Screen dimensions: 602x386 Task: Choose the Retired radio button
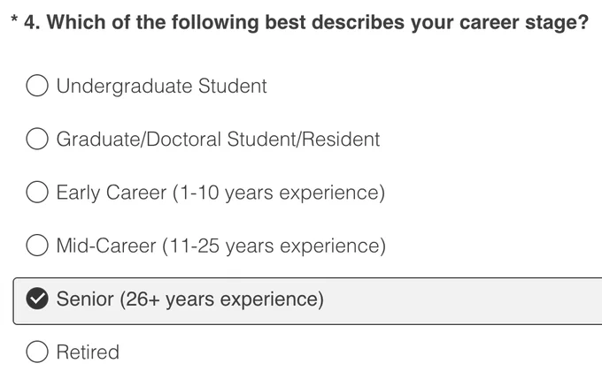(x=37, y=352)
